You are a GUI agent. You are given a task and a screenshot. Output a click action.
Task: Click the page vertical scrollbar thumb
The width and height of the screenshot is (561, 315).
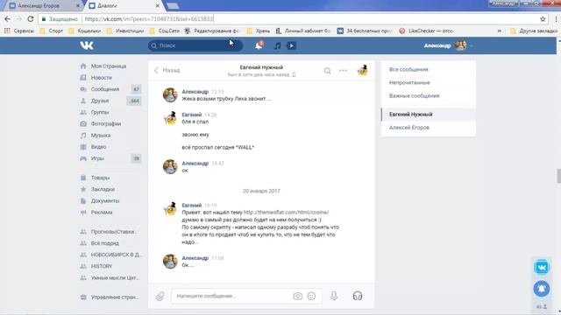(x=559, y=176)
